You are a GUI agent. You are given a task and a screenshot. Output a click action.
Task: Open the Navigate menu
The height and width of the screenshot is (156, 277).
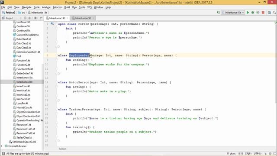pyautogui.click(x=26, y=7)
